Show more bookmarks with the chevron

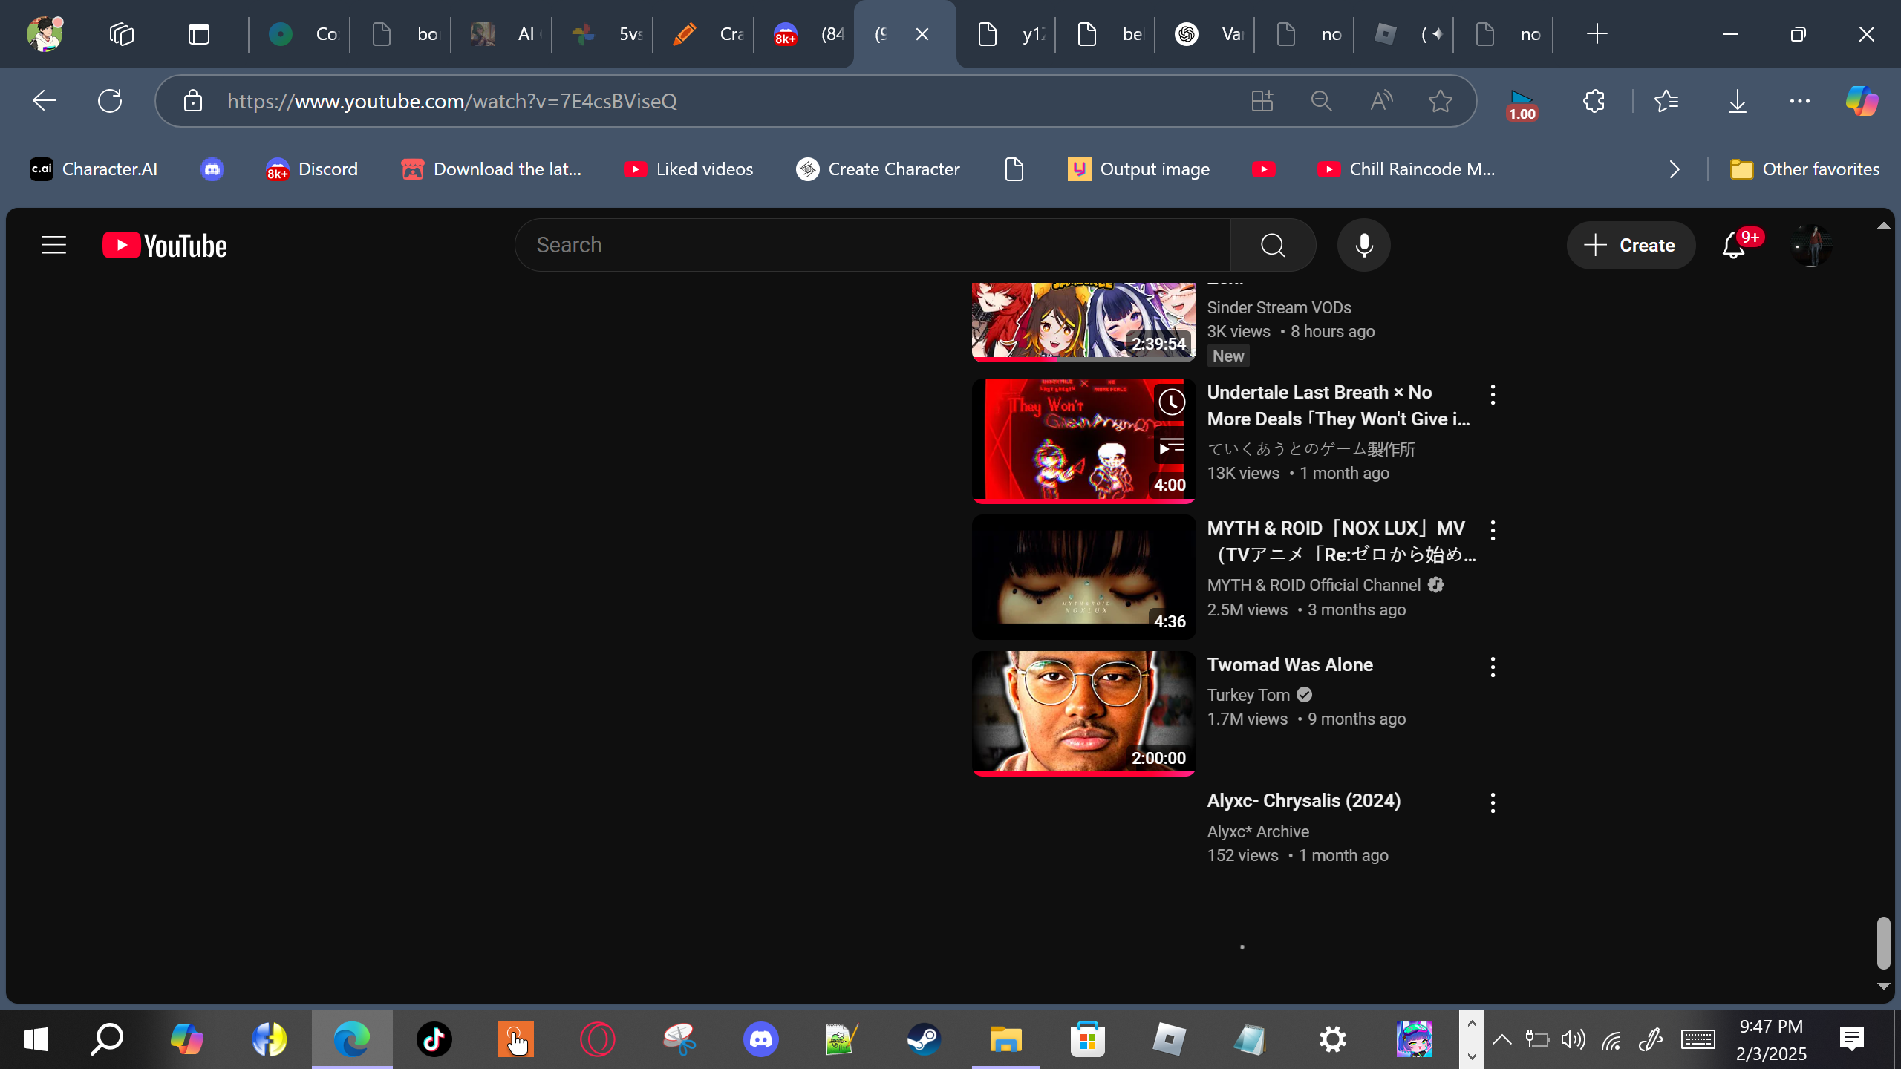tap(1675, 169)
